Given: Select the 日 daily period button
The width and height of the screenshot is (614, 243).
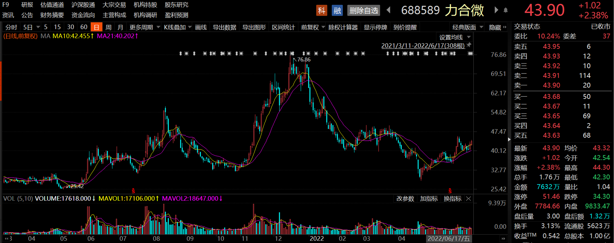Looking at the screenshot, I should pos(96,27).
